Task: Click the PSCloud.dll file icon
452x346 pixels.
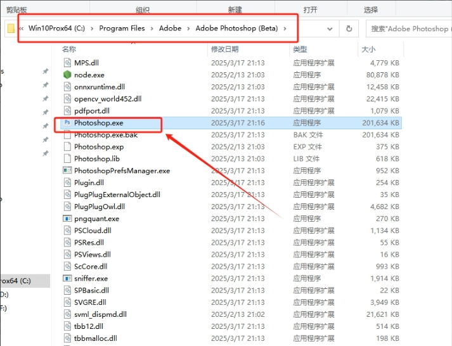Action: [67, 231]
